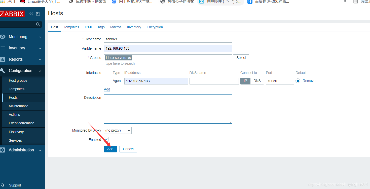Show more bookmarks with the chevron
The width and height of the screenshot is (370, 189).
[345, 1]
